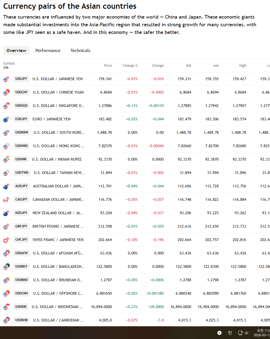The height and width of the screenshot is (339, 270).
Task: Click 'U.S. DOLLAR / JAPANESE YEN' description
Action: coord(58,79)
